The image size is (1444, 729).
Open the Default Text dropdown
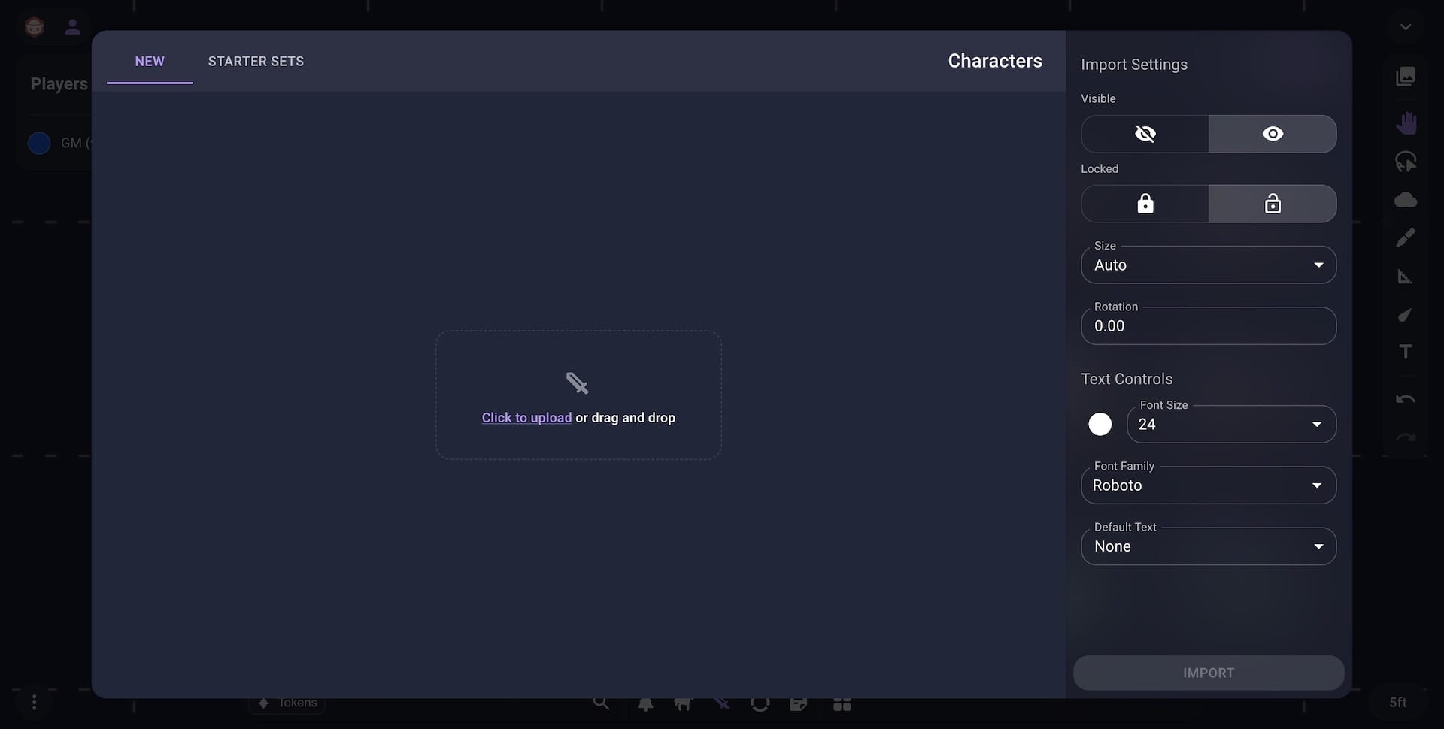tap(1208, 546)
